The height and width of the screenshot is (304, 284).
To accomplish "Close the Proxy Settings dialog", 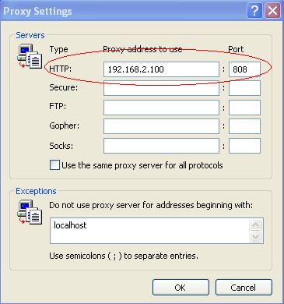I will 272,11.
